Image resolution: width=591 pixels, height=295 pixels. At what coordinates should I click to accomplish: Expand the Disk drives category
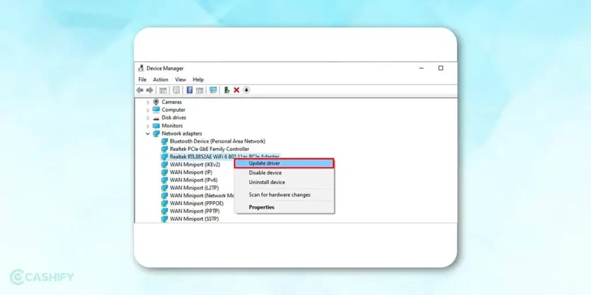pyautogui.click(x=148, y=118)
